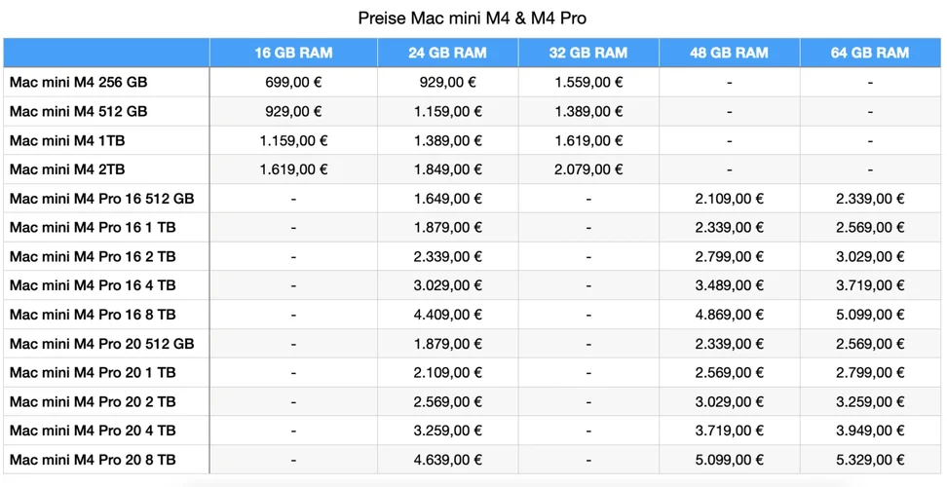Click the 699,00 € price cell
The width and height of the screenshot is (947, 487).
[293, 83]
